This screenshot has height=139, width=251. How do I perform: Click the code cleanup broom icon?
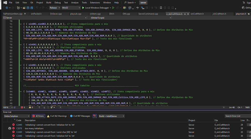51,107
